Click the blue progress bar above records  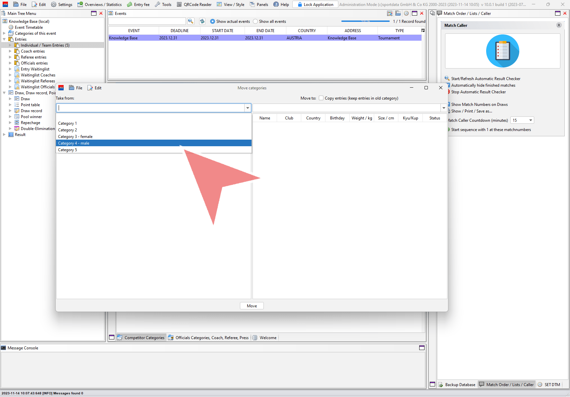pos(365,21)
